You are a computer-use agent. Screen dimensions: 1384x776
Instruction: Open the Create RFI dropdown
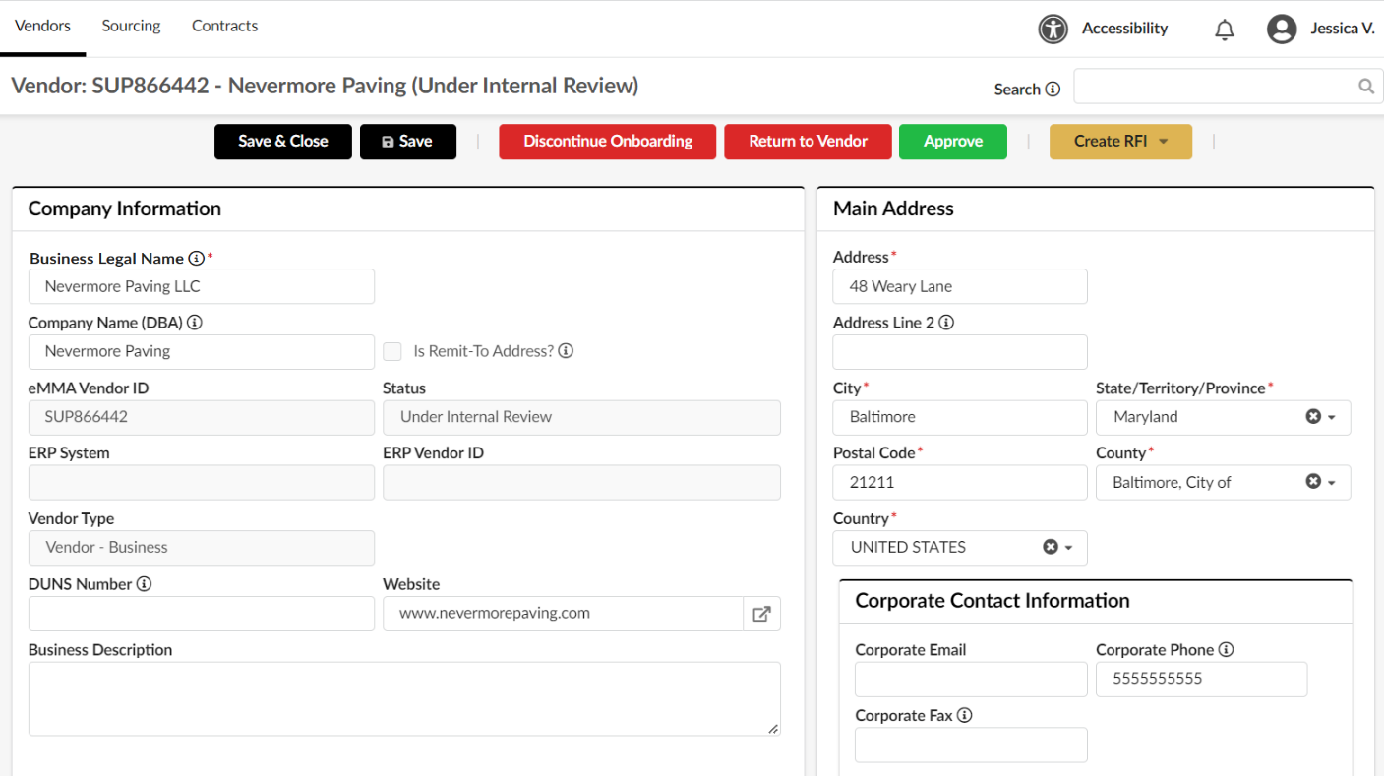point(1120,142)
